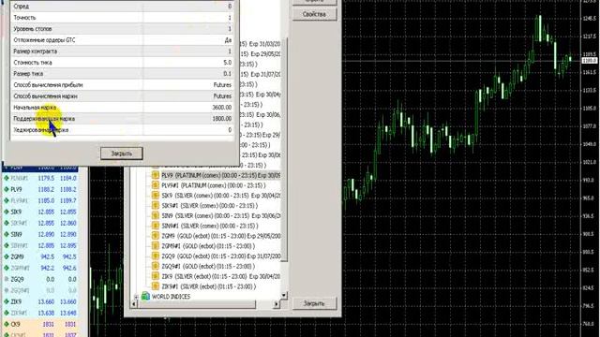Click the SIN9 arrow icon in Market Watch
Screen dimensions: 600x337
pos(7,234)
